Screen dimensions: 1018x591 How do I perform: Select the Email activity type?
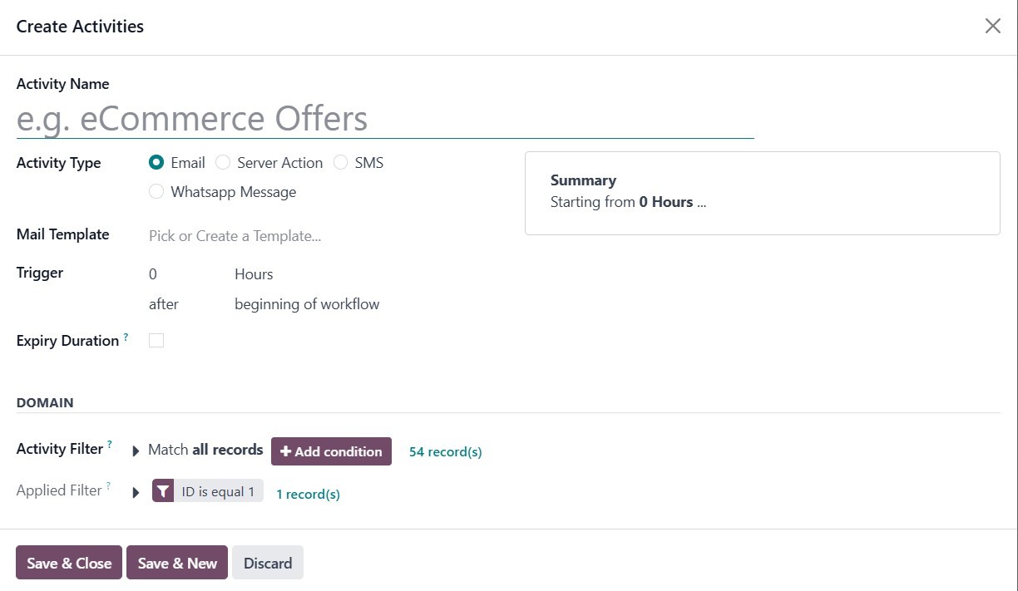156,163
